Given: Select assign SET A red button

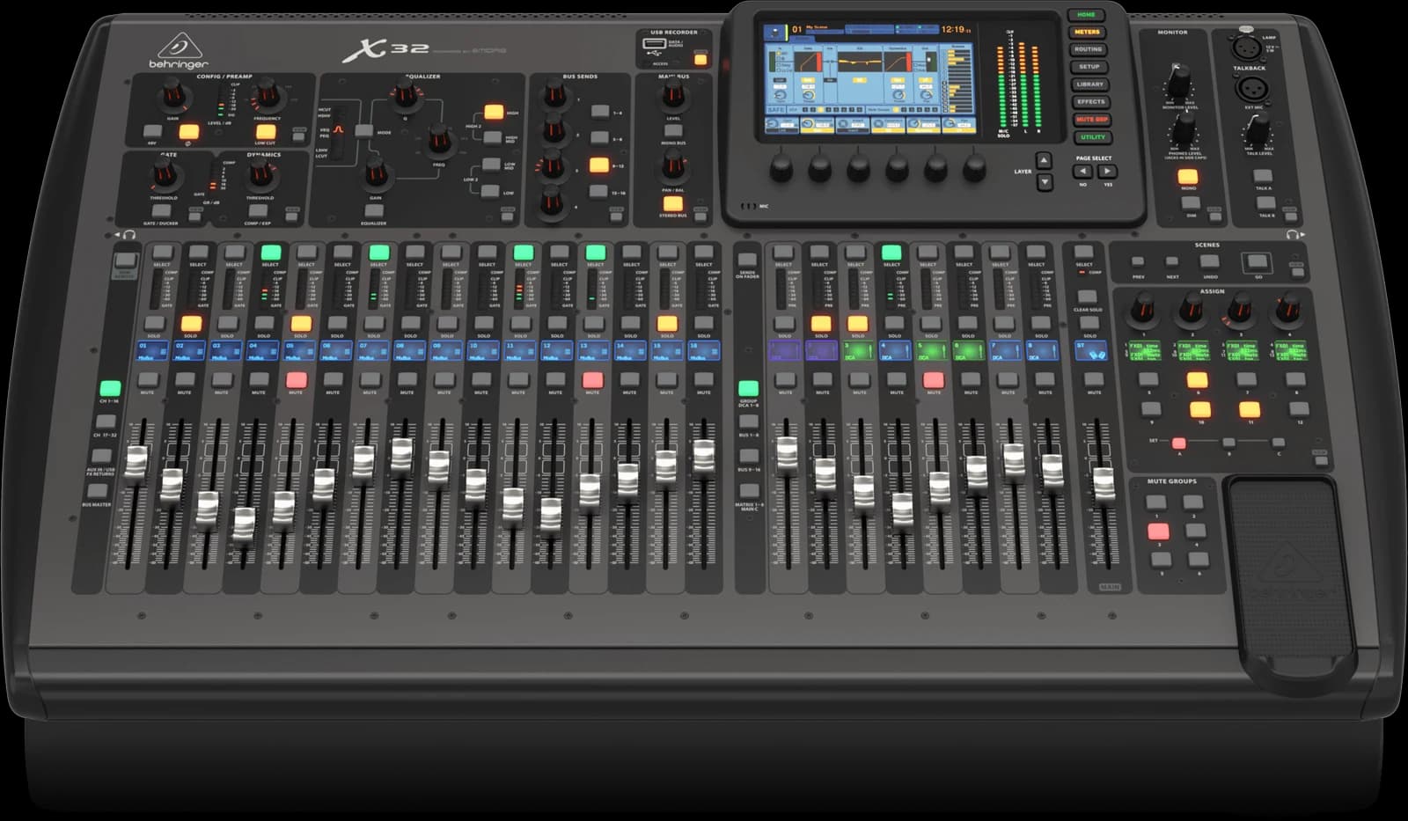Looking at the screenshot, I should click(x=1179, y=443).
